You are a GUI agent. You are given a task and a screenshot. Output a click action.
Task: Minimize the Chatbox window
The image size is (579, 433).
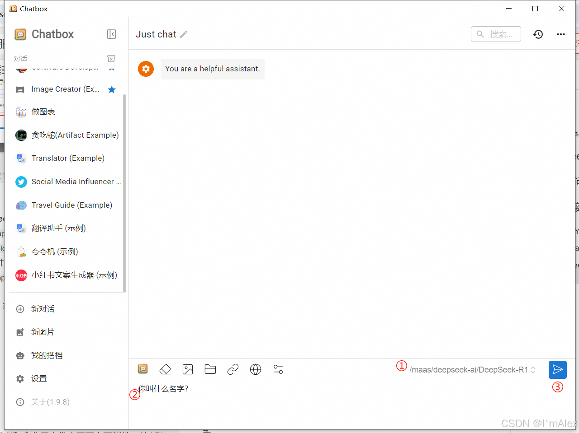click(509, 9)
